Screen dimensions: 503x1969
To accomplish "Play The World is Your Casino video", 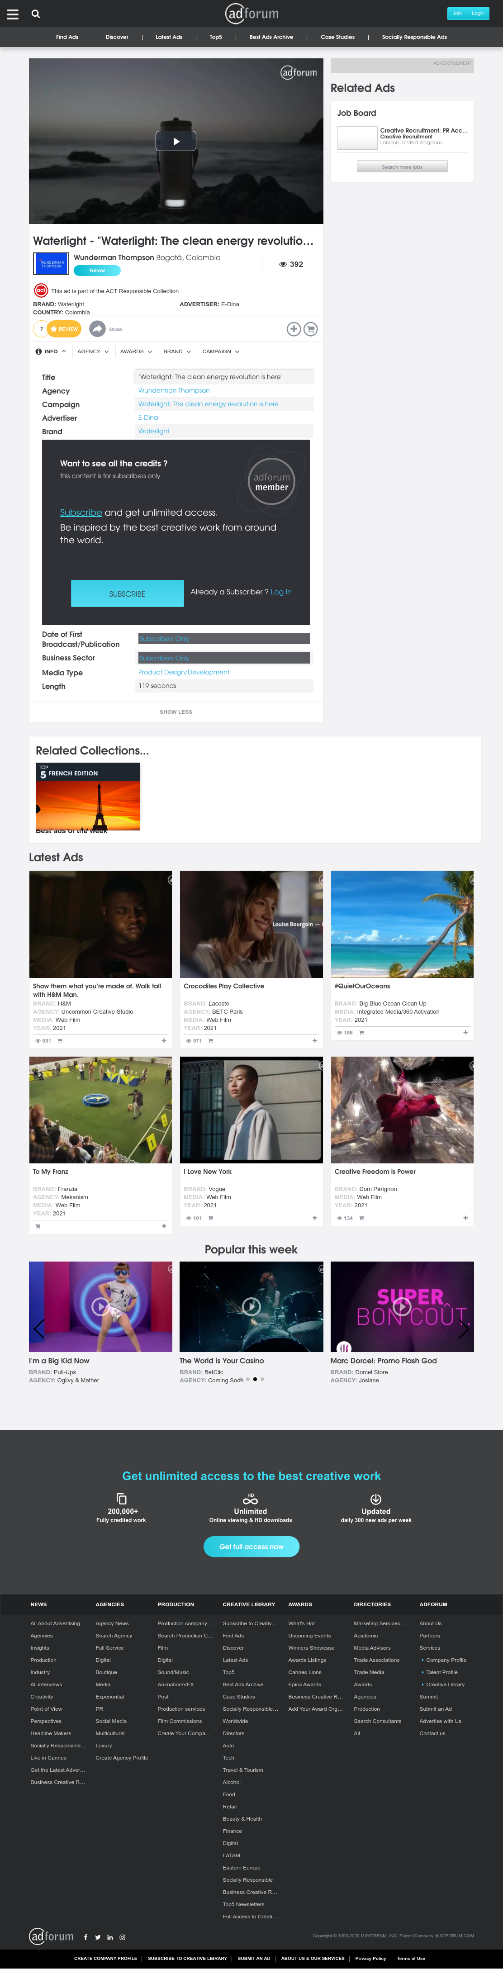I will point(251,1306).
